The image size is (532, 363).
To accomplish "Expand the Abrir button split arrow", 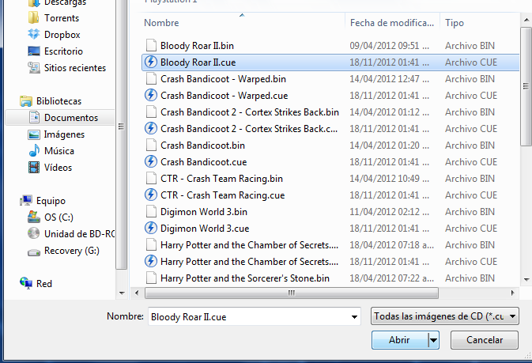I will click(x=434, y=340).
